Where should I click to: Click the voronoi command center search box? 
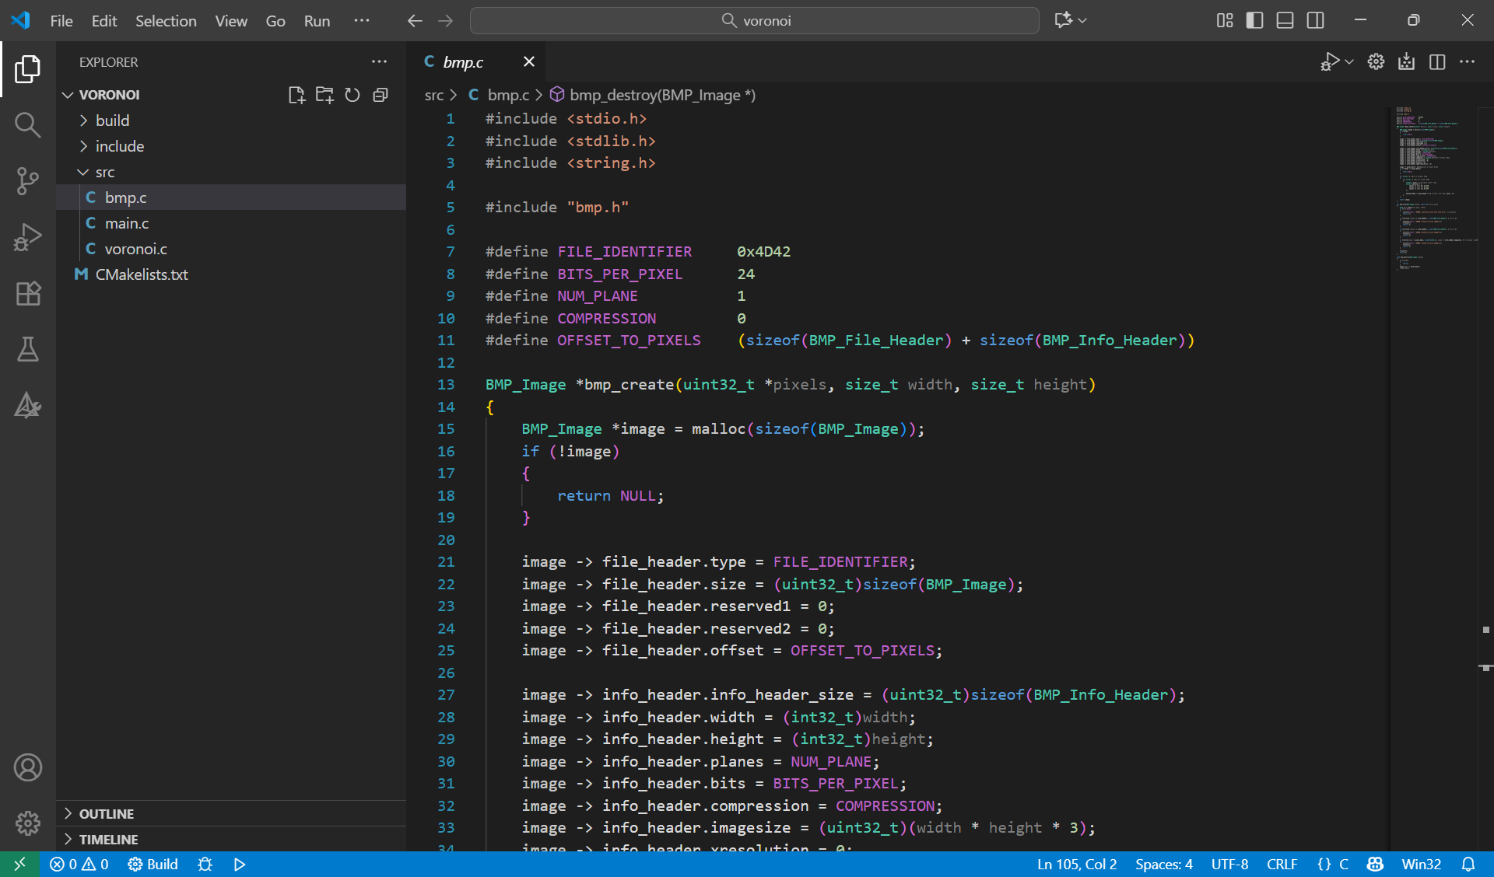coord(754,20)
